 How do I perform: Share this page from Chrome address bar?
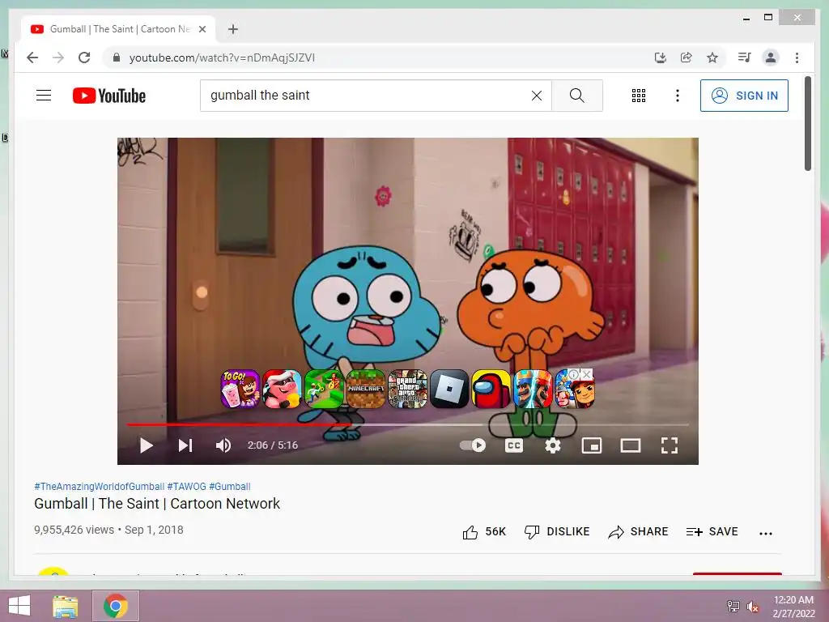(x=687, y=58)
